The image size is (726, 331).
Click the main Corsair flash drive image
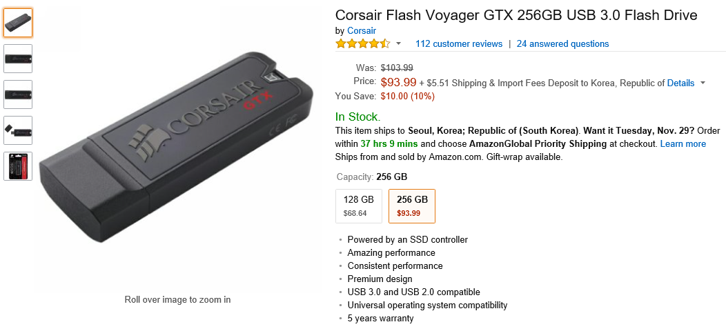[177, 148]
